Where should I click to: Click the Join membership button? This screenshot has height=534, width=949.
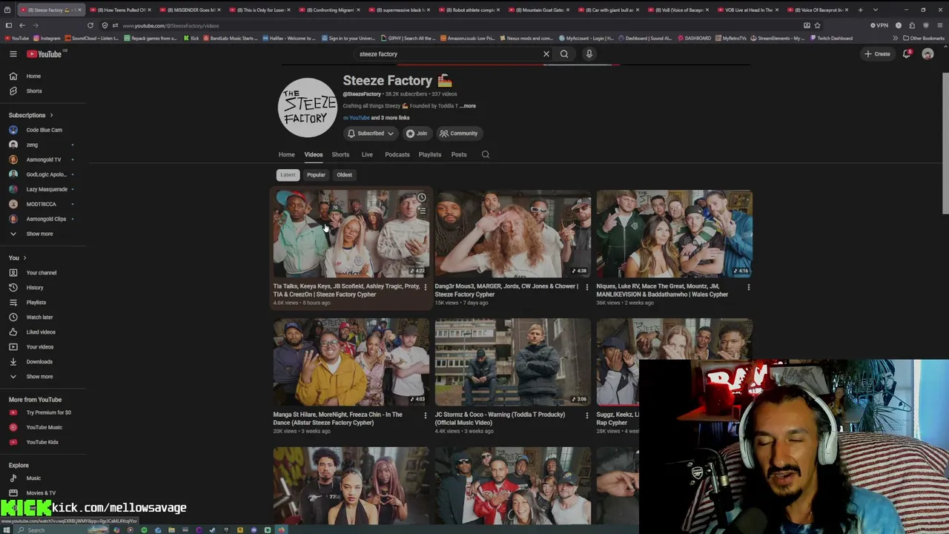click(417, 133)
